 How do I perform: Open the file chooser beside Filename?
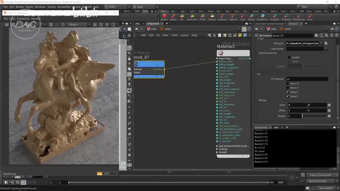326,43
